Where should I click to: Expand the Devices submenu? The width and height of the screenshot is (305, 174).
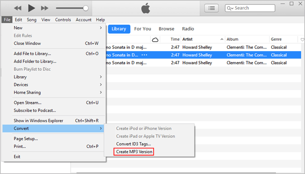[x=54, y=85]
